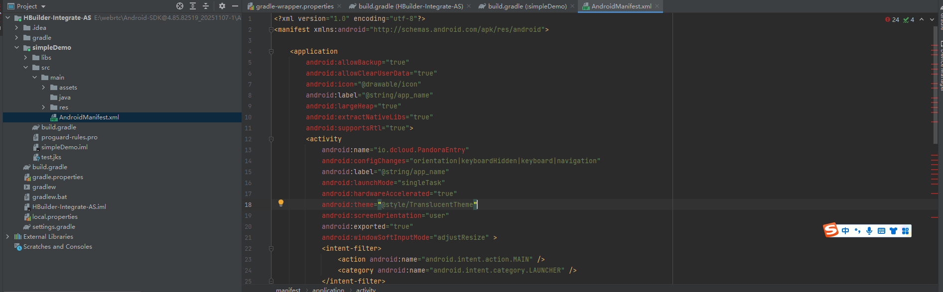Viewport: 943px width, 292px height.
Task: Collapse the simpleDemo module
Action: coord(16,48)
